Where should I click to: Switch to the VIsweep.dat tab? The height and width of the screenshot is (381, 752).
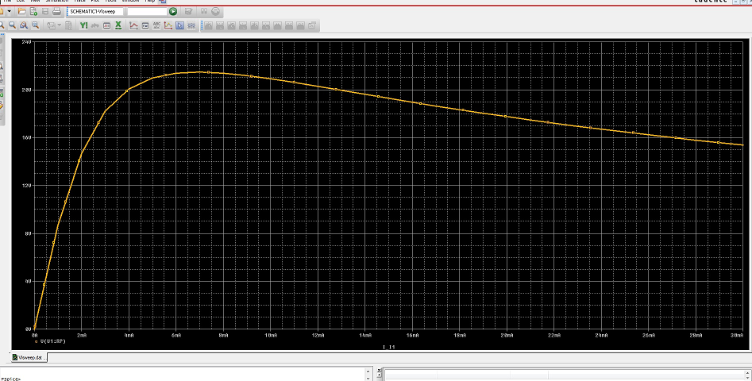29,357
